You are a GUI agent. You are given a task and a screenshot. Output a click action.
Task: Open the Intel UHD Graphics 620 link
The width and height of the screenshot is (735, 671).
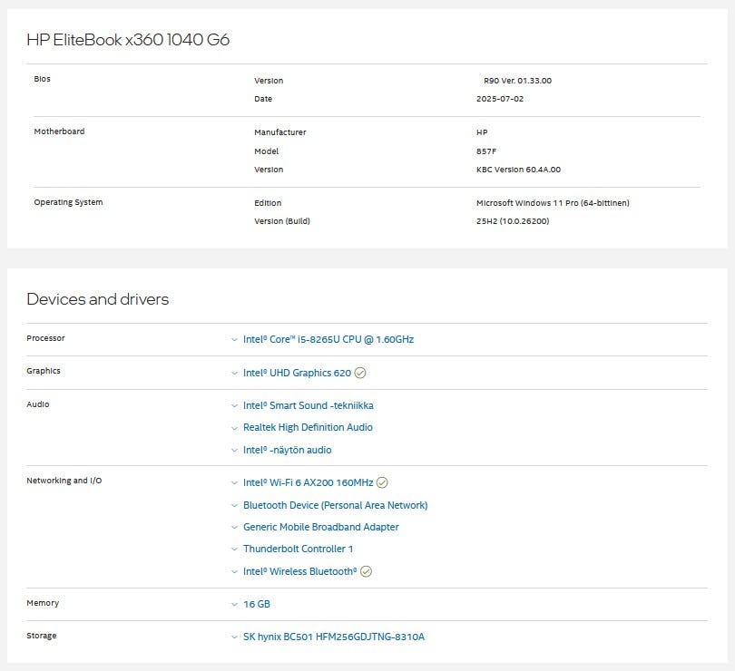click(297, 373)
